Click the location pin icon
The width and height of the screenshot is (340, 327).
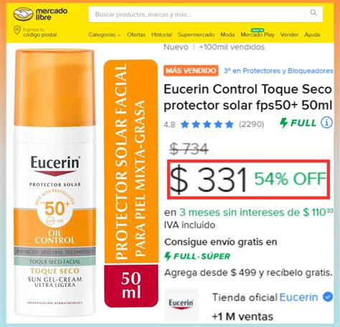(16, 30)
